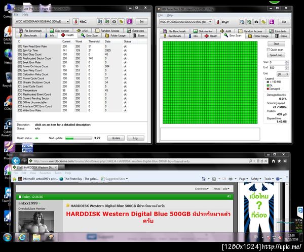Open browser print icon in command bar
304x252 pixels.
point(231,179)
